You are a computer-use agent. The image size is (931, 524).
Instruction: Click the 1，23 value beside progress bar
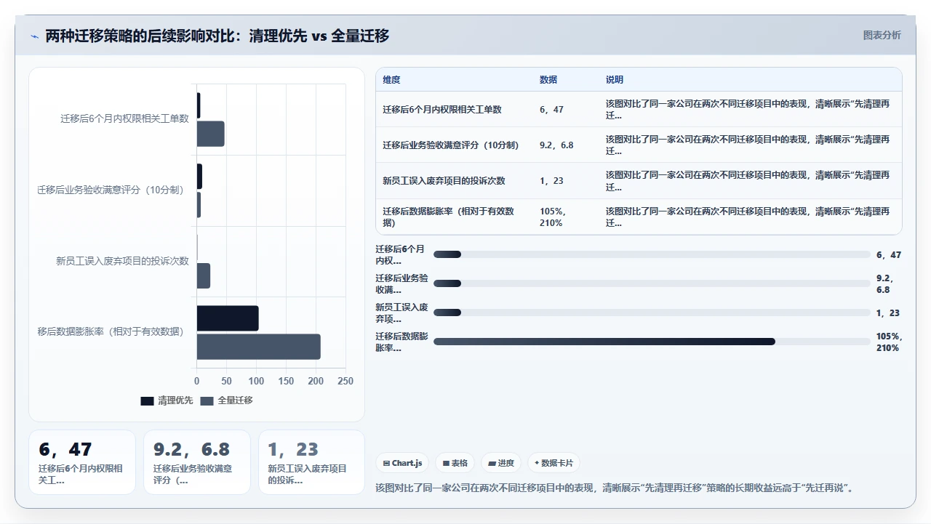(888, 313)
